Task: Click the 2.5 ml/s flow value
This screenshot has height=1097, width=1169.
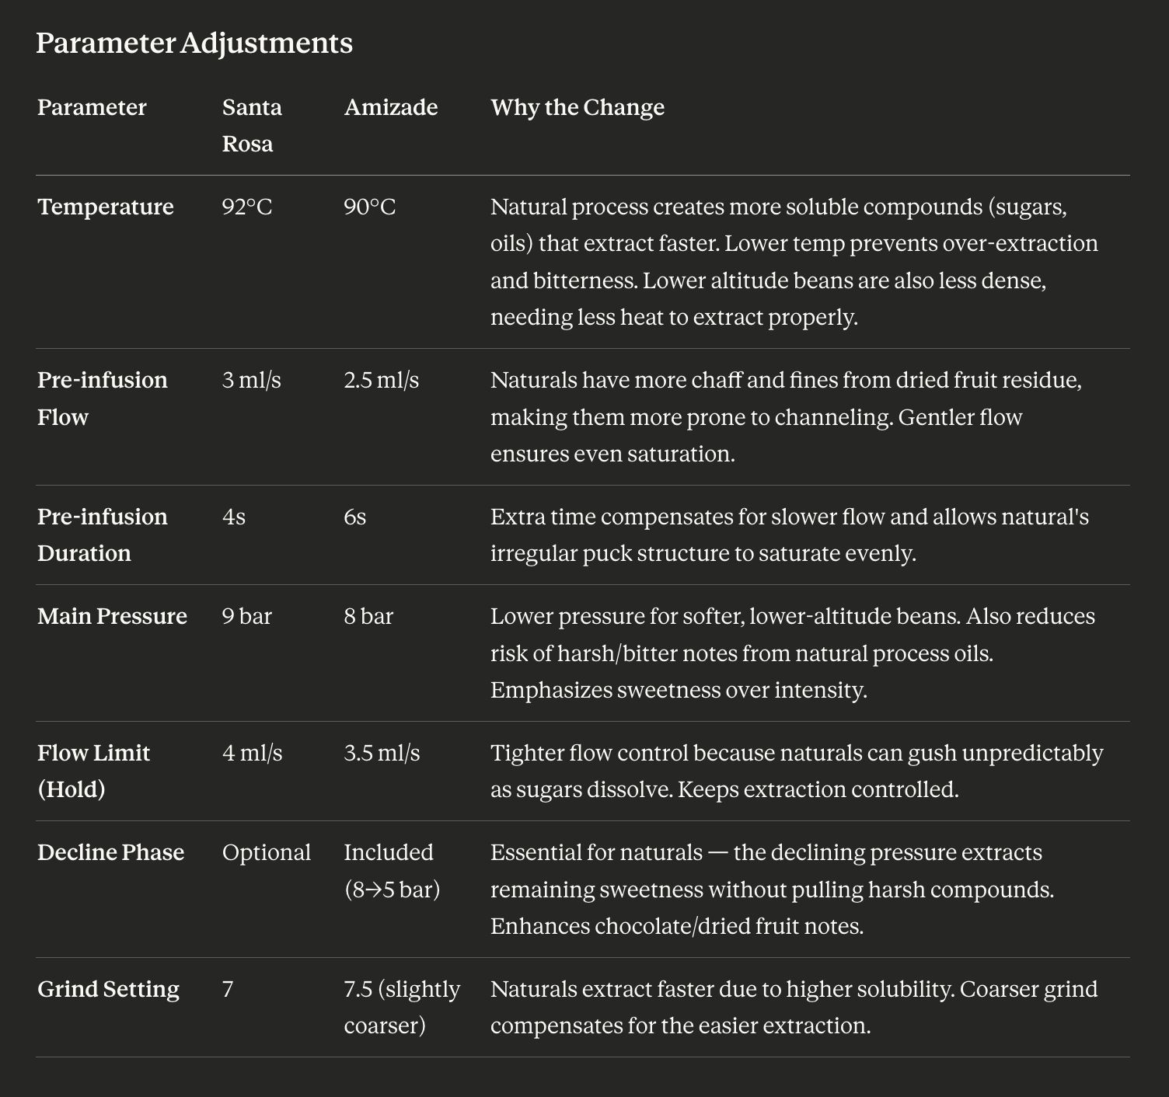Action: click(382, 380)
